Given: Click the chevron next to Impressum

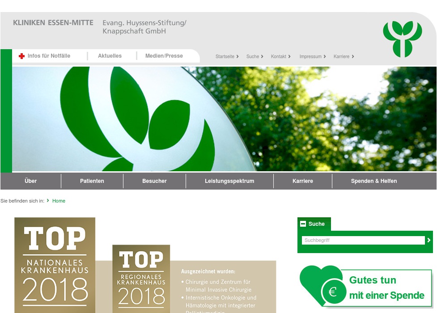Looking at the screenshot, I should pyautogui.click(x=325, y=56).
